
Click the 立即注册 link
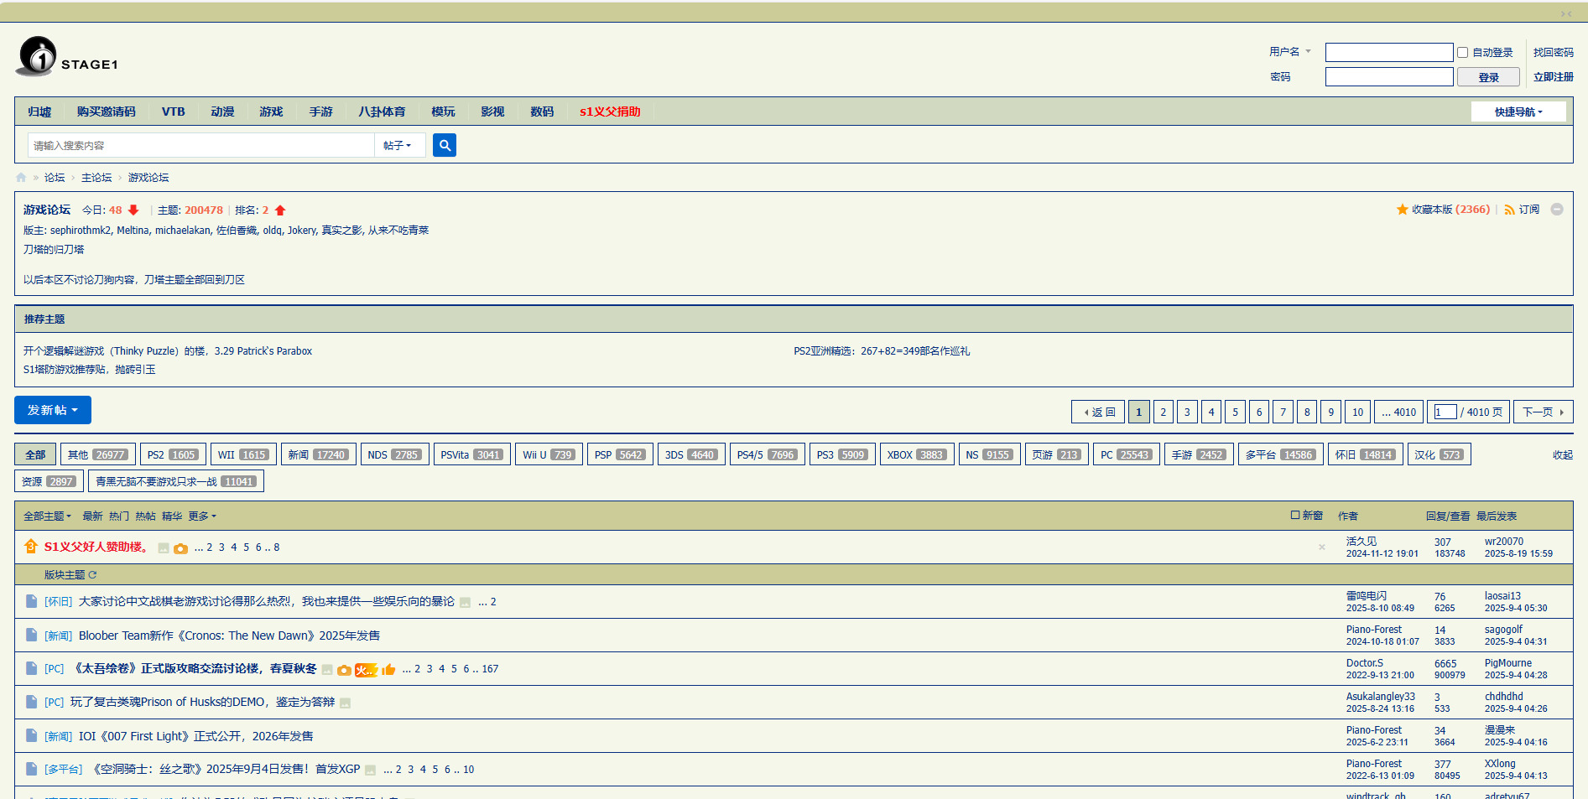(1553, 76)
